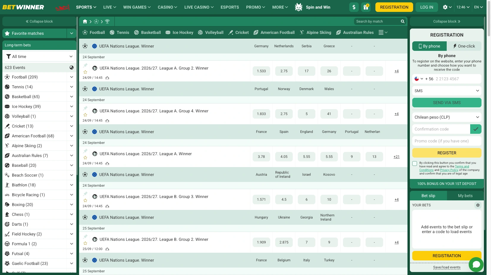Open bet slip settings gear

point(478,205)
